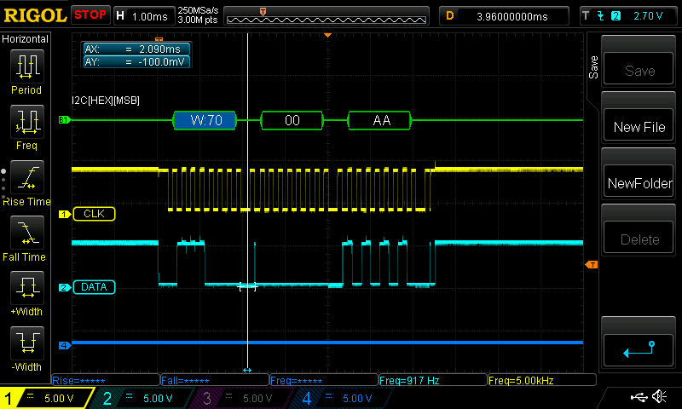Click the Save menu button
682x409 pixels.
[639, 69]
